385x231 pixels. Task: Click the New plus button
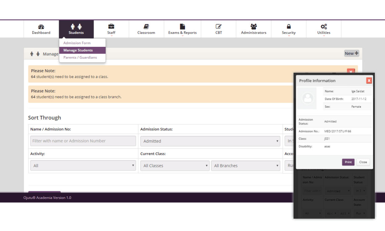coord(351,54)
